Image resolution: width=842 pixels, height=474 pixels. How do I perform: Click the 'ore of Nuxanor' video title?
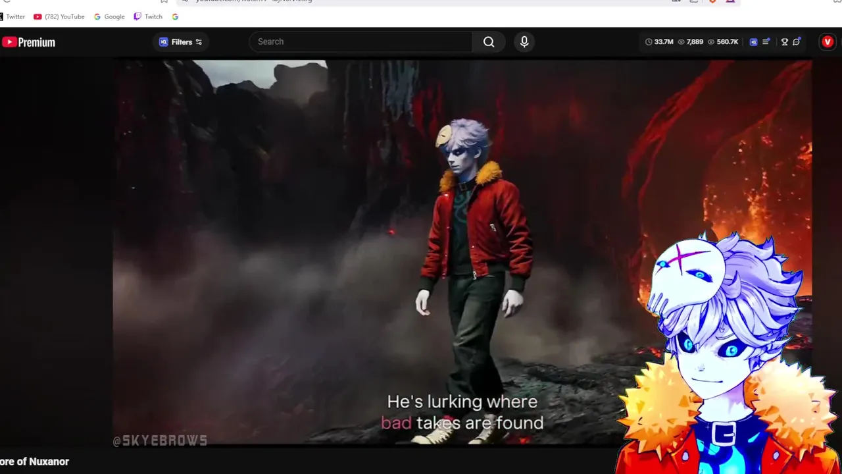(34, 461)
